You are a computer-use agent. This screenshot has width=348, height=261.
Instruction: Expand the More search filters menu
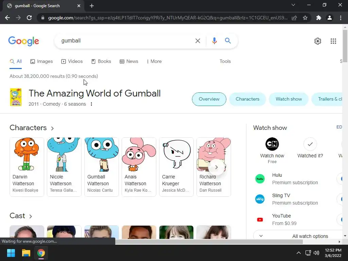pyautogui.click(x=154, y=61)
